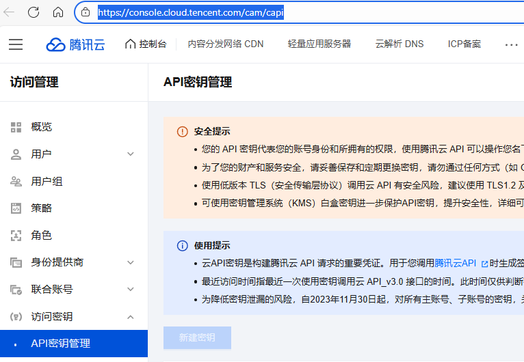
Task: Click the 新建密钥 button
Action: (x=197, y=338)
